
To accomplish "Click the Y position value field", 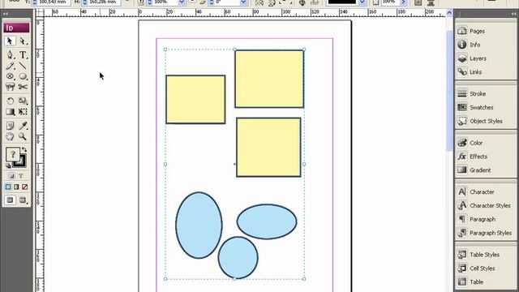I will pyautogui.click(x=54, y=2).
